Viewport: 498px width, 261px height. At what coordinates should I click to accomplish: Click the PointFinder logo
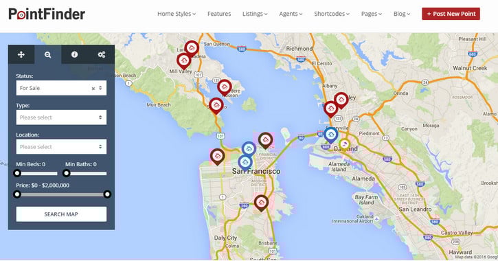click(x=47, y=14)
